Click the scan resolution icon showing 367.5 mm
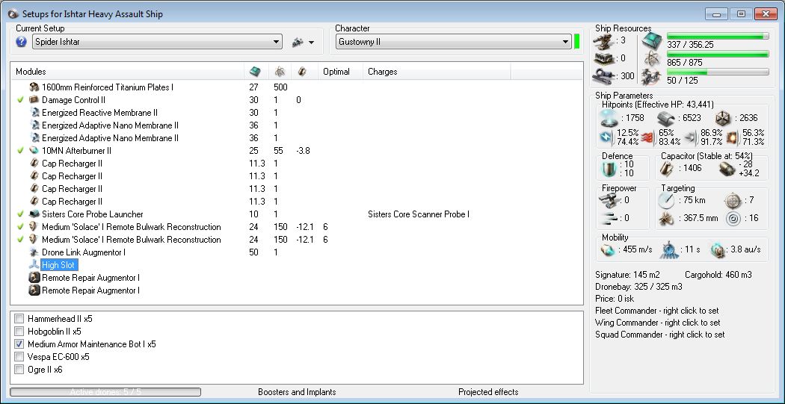Screen dimensions: 785x404 point(666,219)
